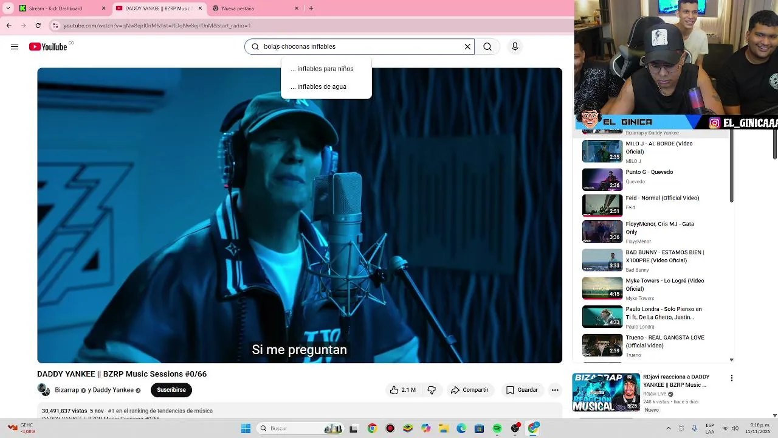778x438 pixels.
Task: Clear the search box with the X
Action: click(x=467, y=47)
